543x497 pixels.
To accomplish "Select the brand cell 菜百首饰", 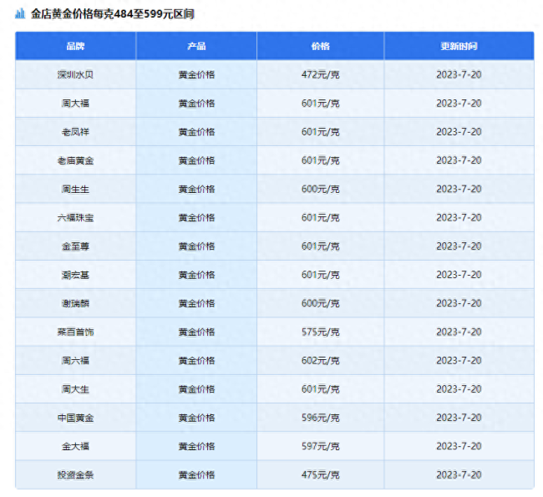I will (75, 332).
